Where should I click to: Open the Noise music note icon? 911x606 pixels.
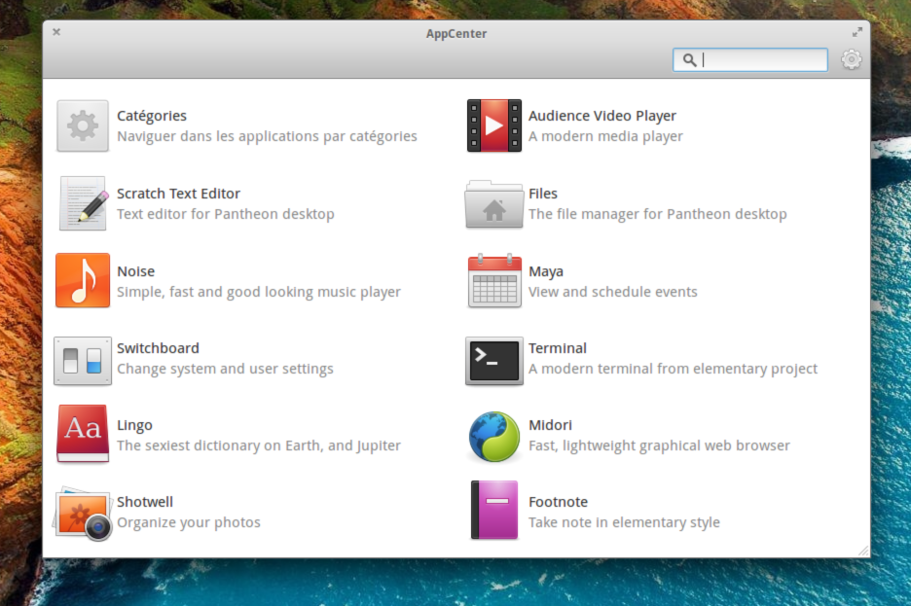pyautogui.click(x=83, y=280)
